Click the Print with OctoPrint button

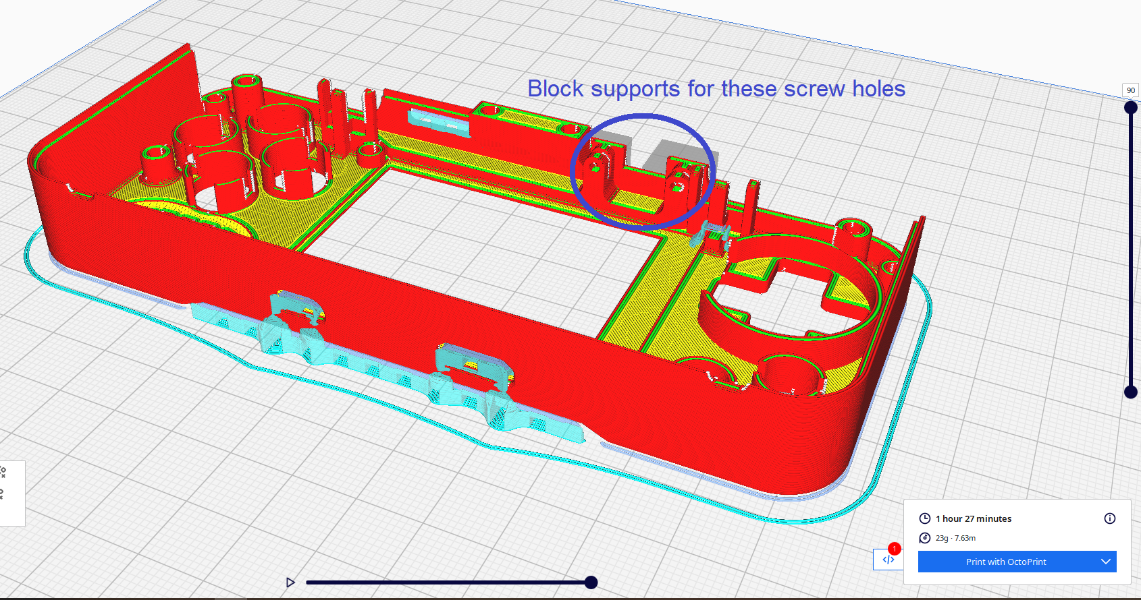tap(1006, 562)
